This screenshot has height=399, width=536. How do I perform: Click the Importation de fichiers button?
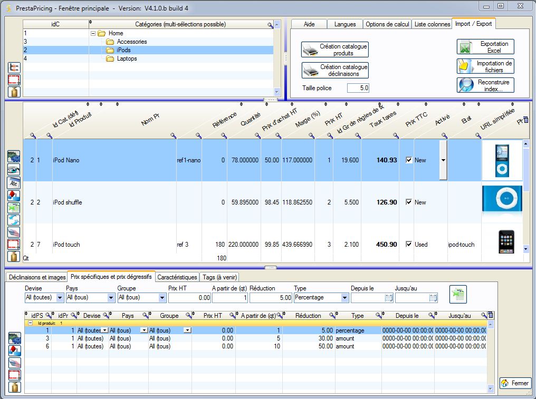[x=485, y=66]
